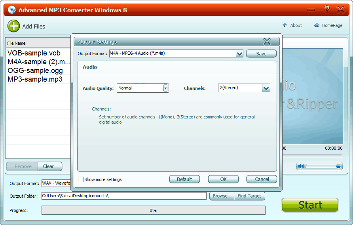Screen dimensions: 353x225
Task: Click the Cancel button
Action: (262, 179)
